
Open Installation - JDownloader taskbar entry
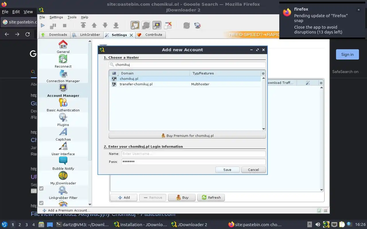[x=140, y=225]
